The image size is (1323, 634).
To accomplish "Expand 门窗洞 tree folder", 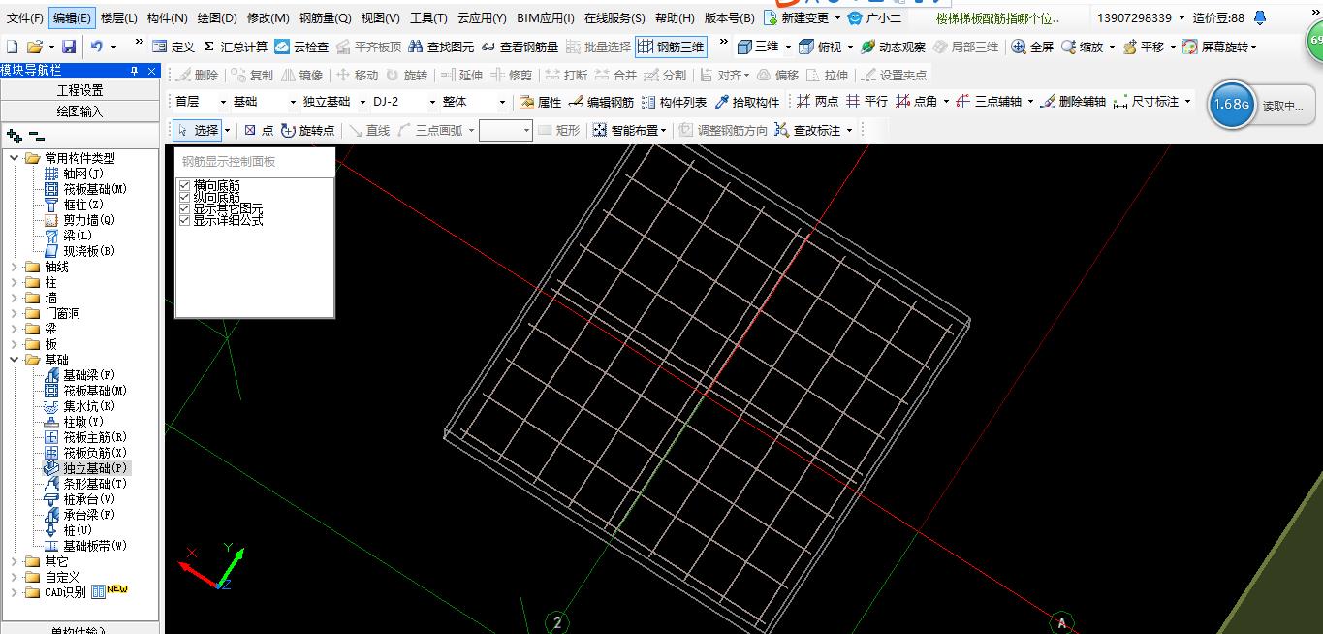I will pos(14,313).
